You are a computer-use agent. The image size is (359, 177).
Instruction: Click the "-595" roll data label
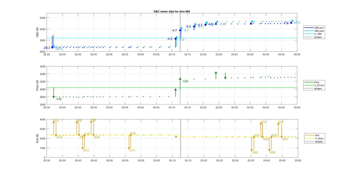(x=255, y=153)
